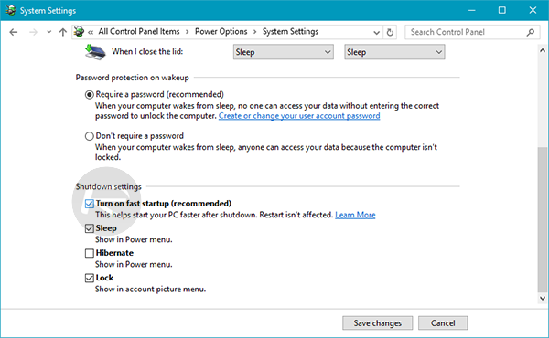The width and height of the screenshot is (549, 338).
Task: Navigate to All Control Panel Items breadcrumb
Action: tap(139, 31)
